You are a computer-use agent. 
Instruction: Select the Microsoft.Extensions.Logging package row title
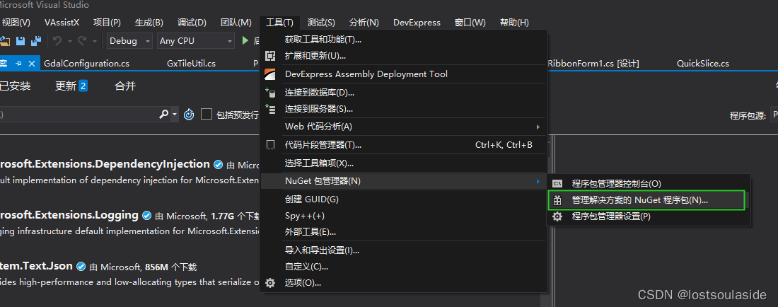[x=69, y=215]
